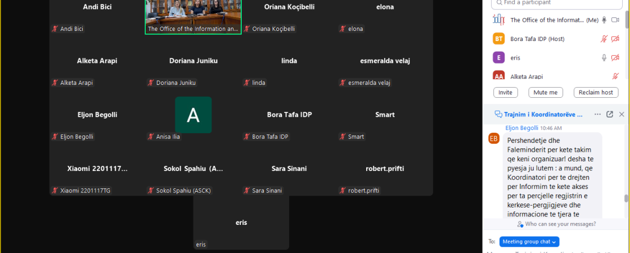Toggle my microphone in the participants list

[604, 20]
